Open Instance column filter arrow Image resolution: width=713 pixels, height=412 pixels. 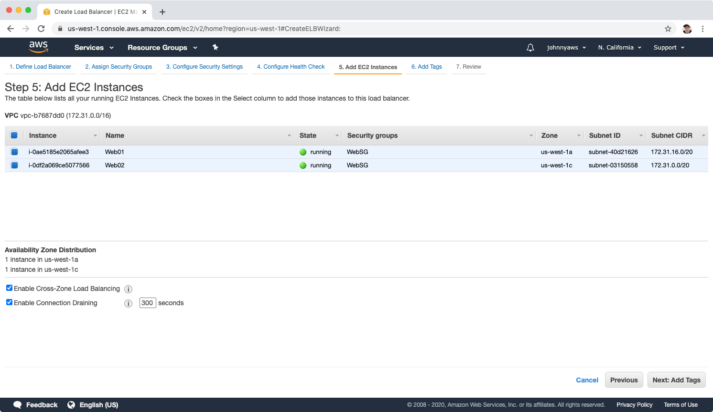pyautogui.click(x=95, y=136)
